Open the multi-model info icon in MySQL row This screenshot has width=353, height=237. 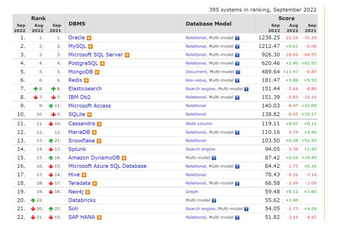tap(237, 47)
